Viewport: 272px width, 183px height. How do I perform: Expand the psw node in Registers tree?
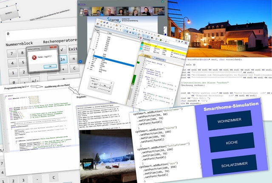(x=89, y=69)
